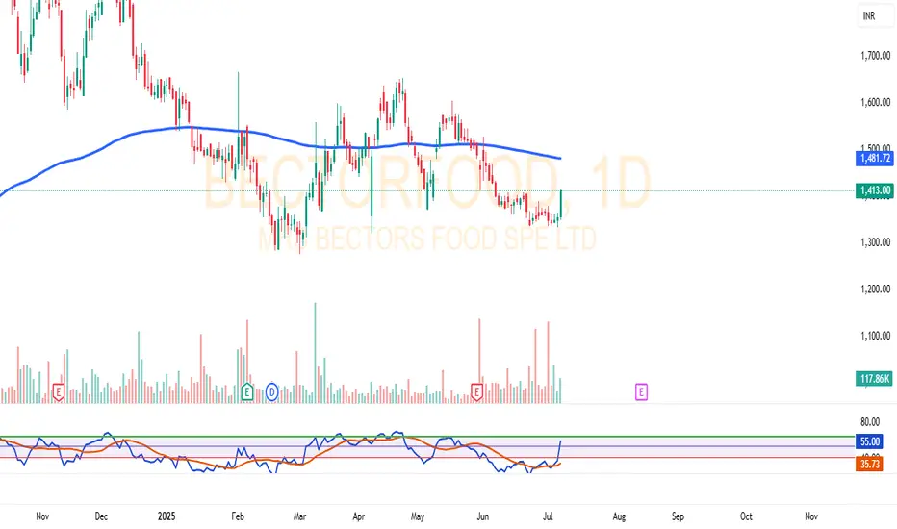Click the 1,600.00 price axis label
This screenshot has height=529, width=897.
[875, 102]
